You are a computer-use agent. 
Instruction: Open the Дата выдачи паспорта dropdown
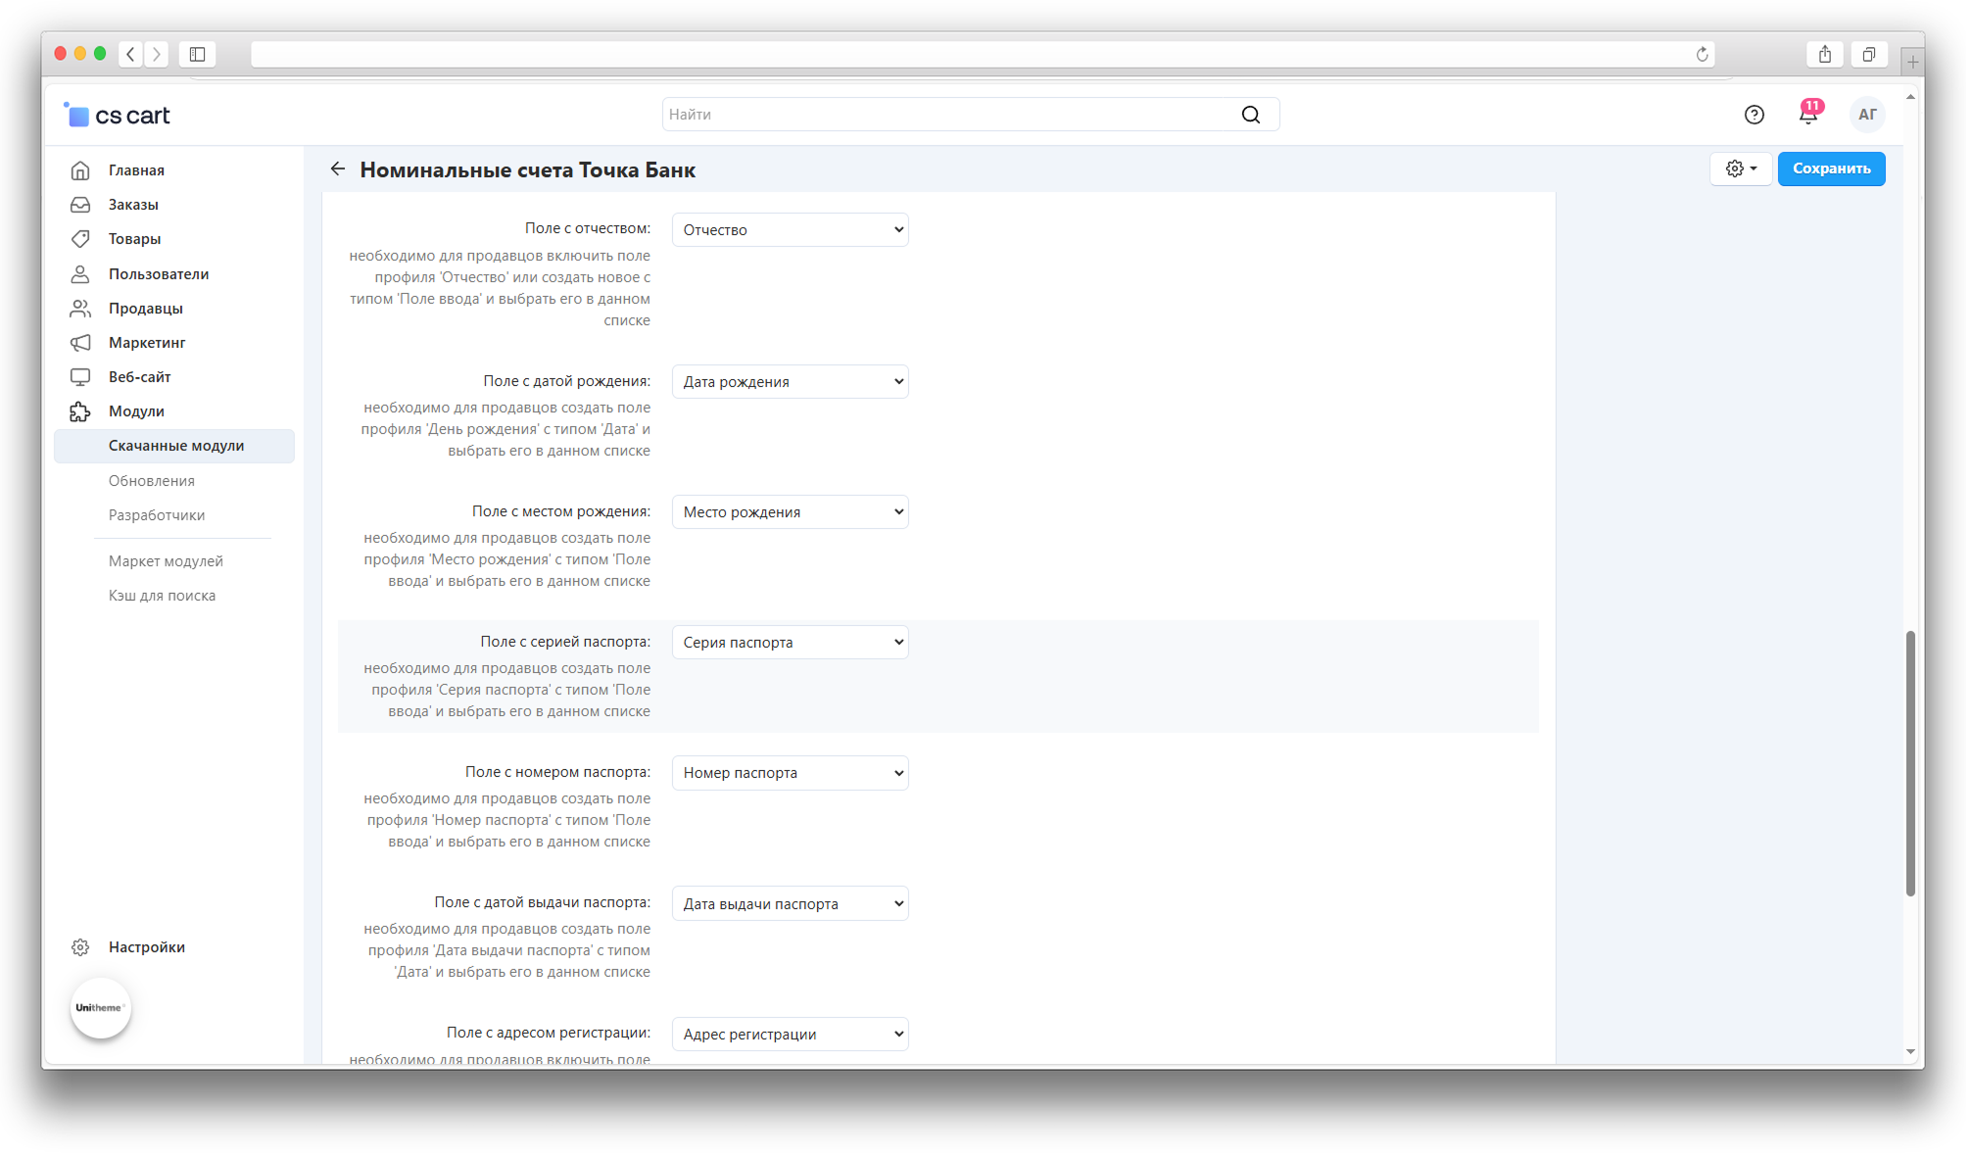click(x=790, y=903)
